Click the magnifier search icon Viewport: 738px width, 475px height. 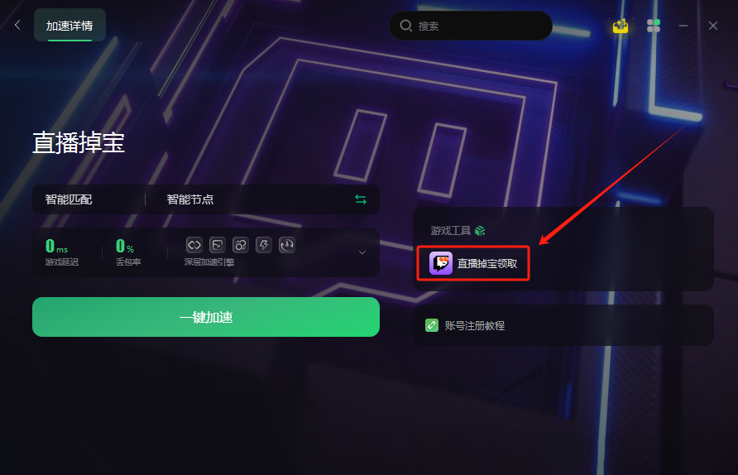point(406,26)
